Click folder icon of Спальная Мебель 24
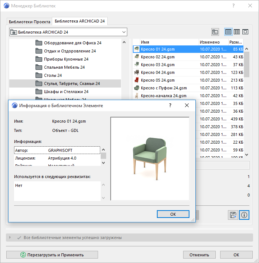 tap(39, 67)
